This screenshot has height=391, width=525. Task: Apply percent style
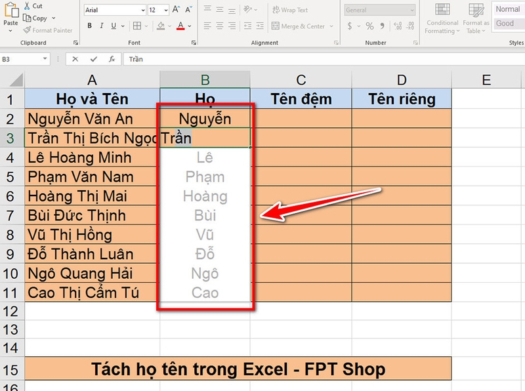click(369, 26)
